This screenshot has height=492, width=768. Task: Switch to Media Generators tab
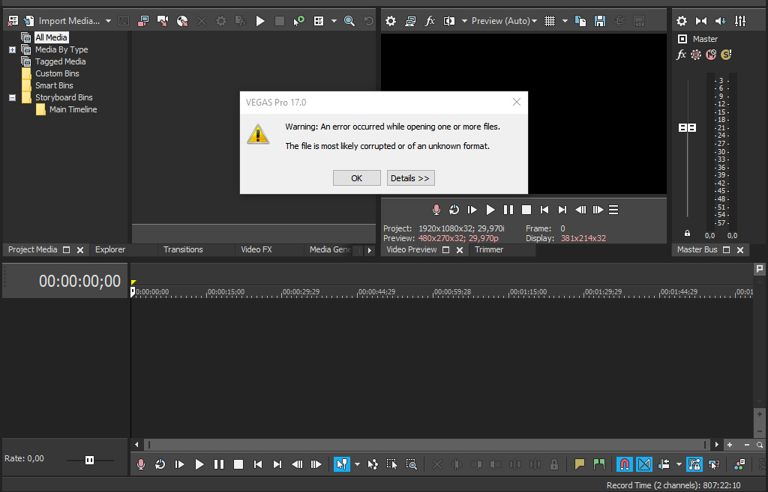(x=330, y=249)
